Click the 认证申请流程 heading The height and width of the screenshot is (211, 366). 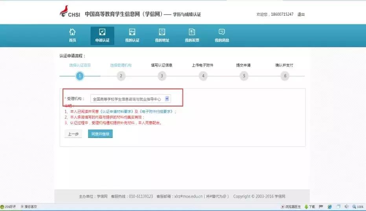tap(72, 56)
